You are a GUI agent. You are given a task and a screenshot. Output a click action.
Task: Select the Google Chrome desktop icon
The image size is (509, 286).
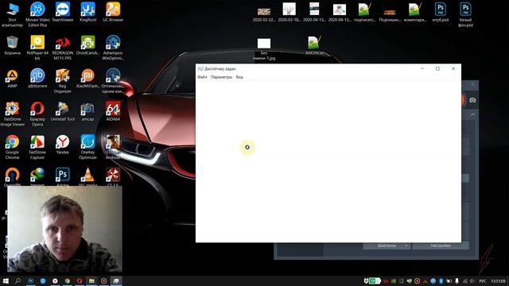coord(13,147)
